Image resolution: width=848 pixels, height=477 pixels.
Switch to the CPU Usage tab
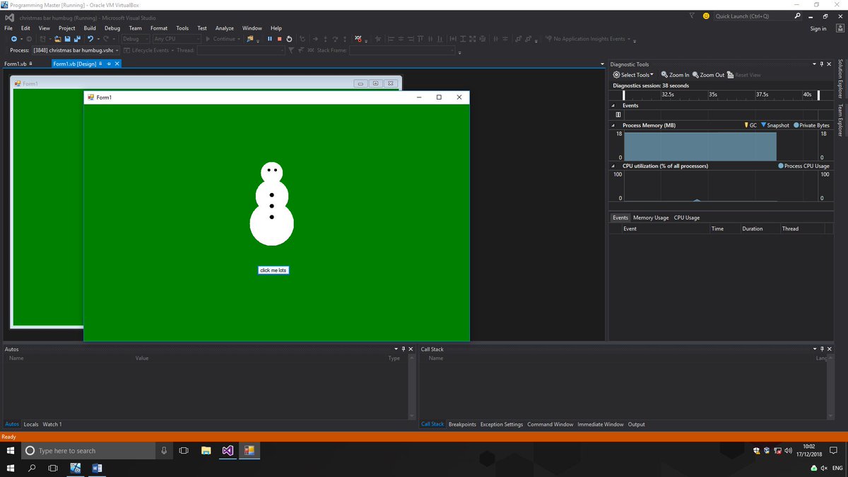point(687,218)
